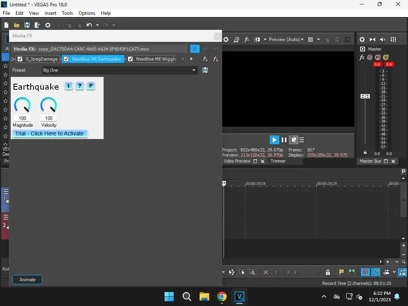
Task: Open the Preview (Auto) quality dropdown
Action: [x=286, y=39]
